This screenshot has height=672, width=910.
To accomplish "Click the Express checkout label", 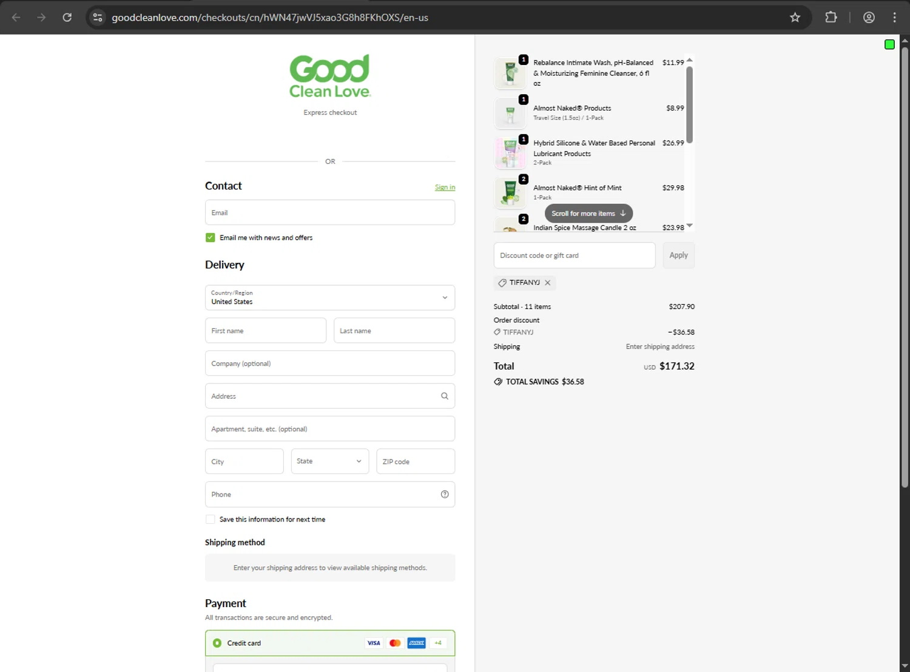I will 330,112.
